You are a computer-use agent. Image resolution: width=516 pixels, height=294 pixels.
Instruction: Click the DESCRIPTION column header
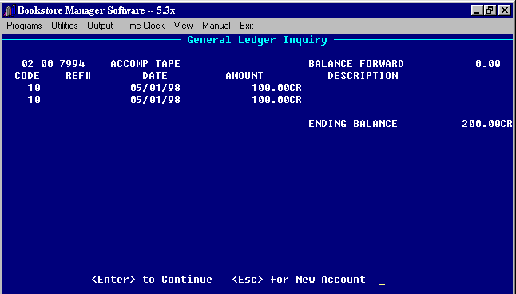click(x=363, y=76)
